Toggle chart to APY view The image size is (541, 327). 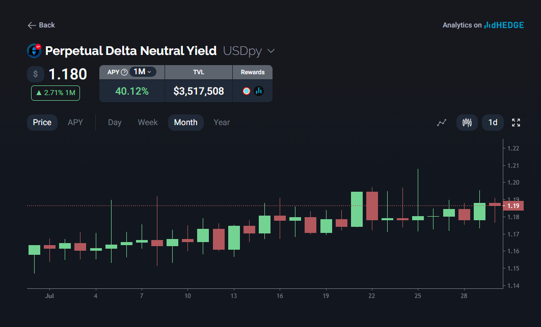pyautogui.click(x=75, y=123)
